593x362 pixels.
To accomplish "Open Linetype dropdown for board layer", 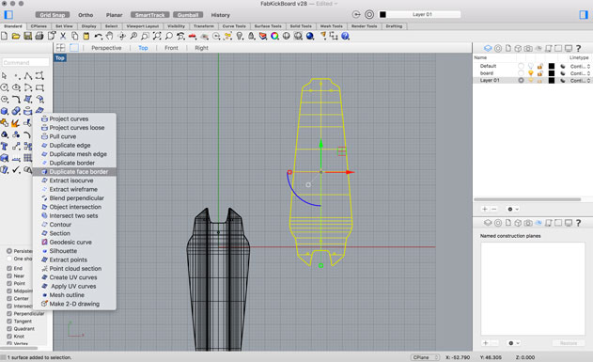I will pos(580,73).
